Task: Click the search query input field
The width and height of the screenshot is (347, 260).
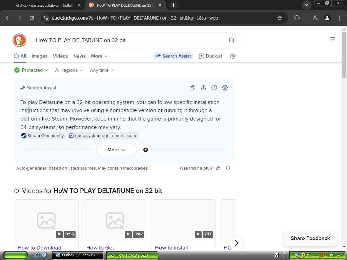Action: click(130, 40)
